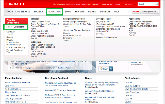Image resolution: width=165 pixels, height=104 pixels.
Task: Open Oracle Berkeley DB link
Action: pyautogui.click(x=39, y=31)
